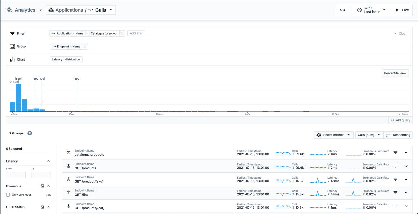Screen dimensions: 418x214
Task: Click the Group icon
Action: 12,46
